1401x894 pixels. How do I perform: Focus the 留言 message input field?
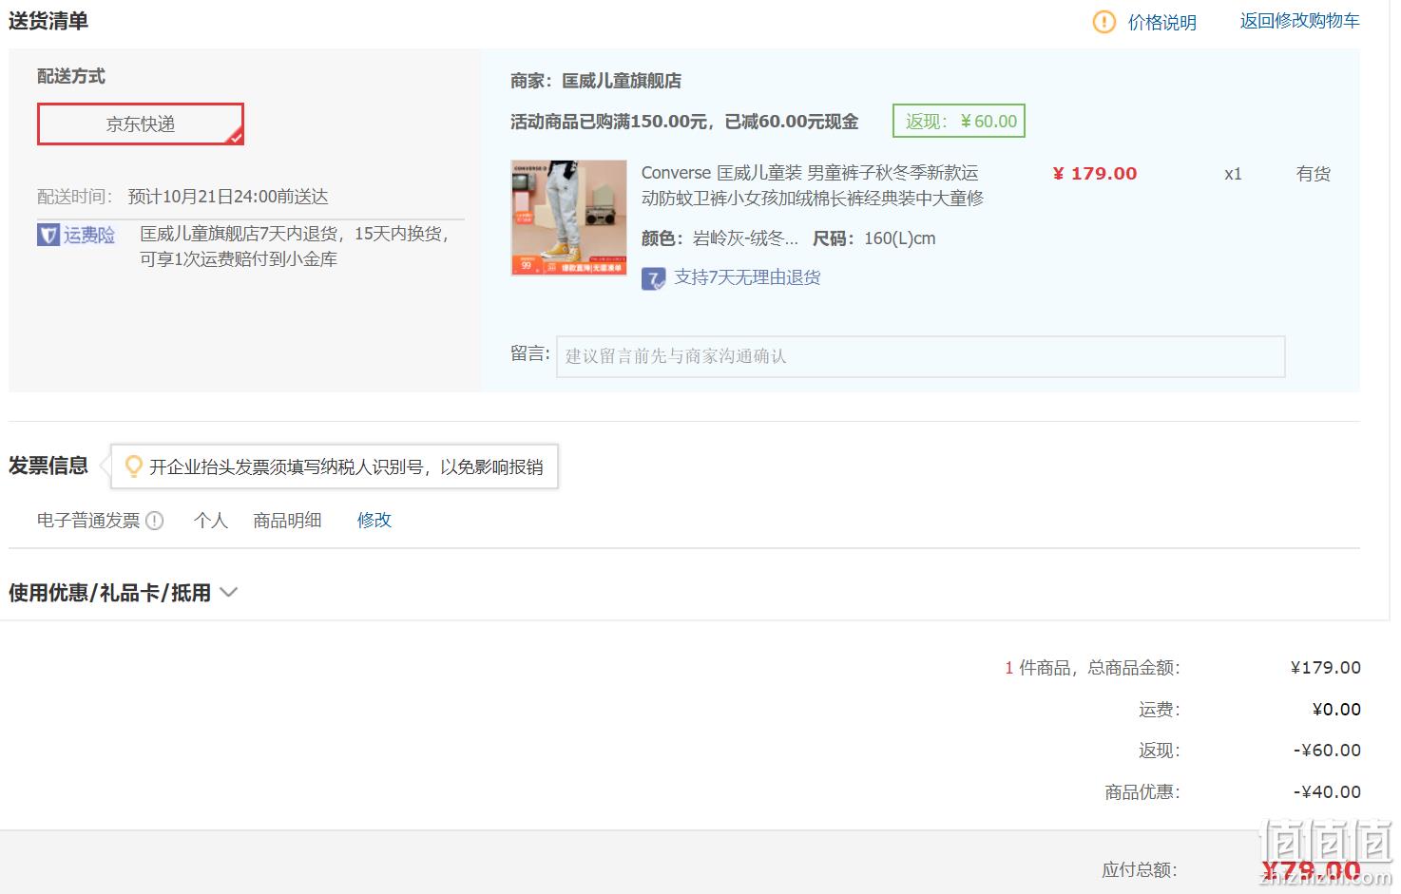[920, 356]
